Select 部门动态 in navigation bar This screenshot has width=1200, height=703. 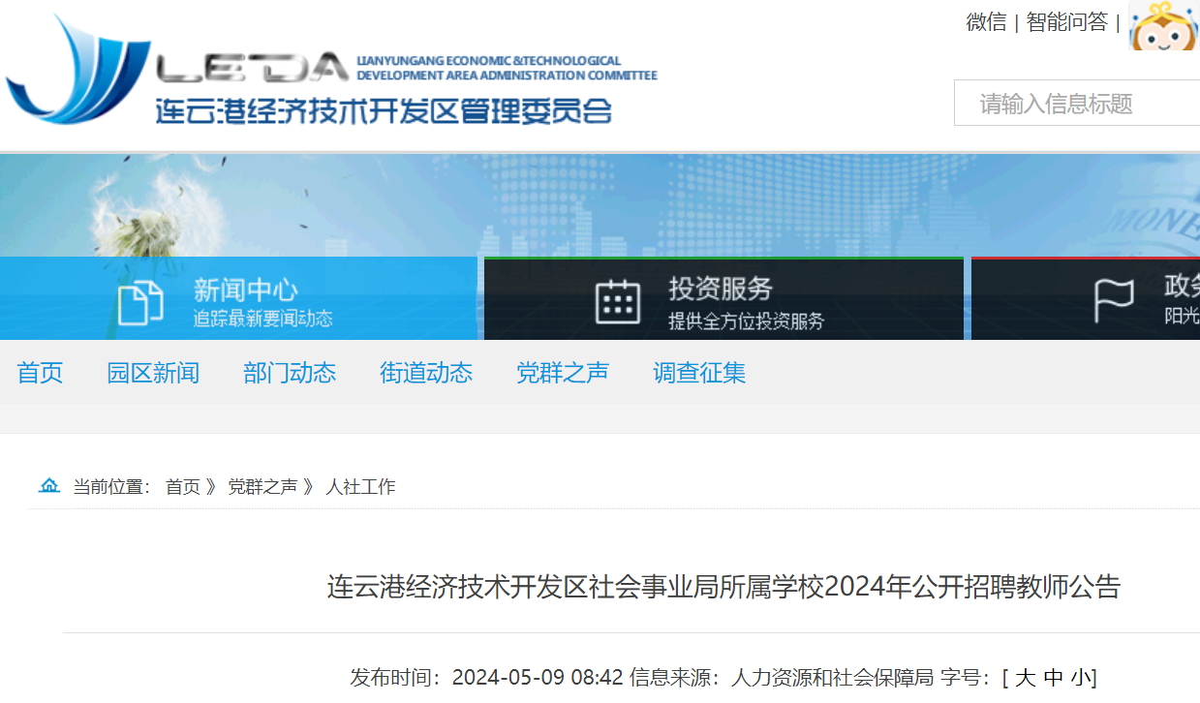click(290, 373)
